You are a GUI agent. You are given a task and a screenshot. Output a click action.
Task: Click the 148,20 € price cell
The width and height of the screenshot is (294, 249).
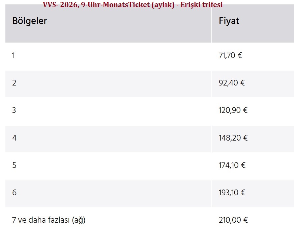click(x=233, y=138)
